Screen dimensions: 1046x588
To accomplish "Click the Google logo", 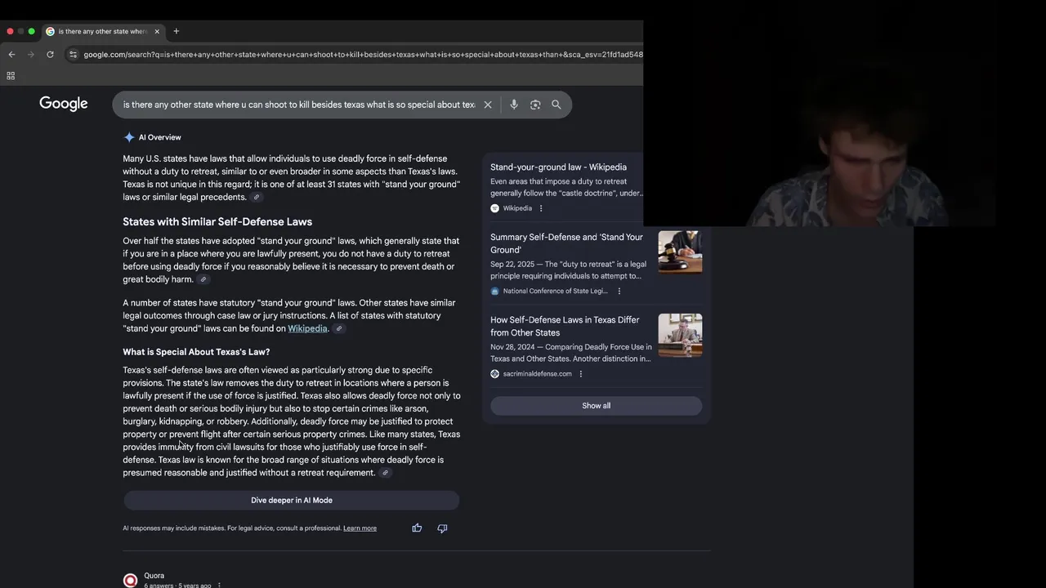I will pyautogui.click(x=64, y=104).
